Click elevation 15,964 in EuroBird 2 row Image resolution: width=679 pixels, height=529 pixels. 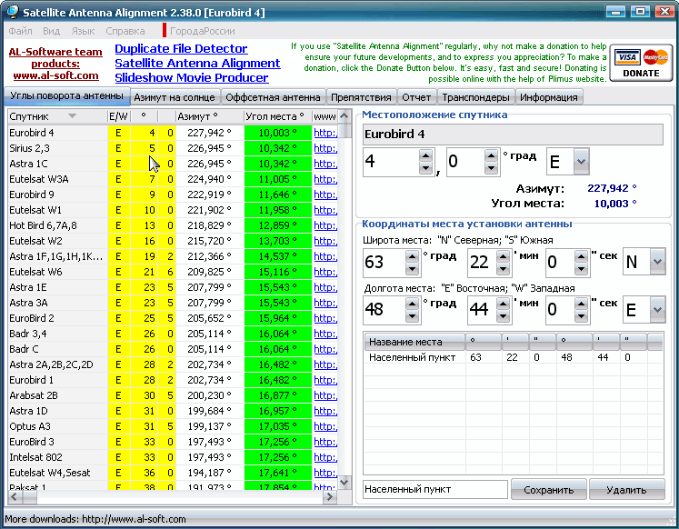coord(277,318)
